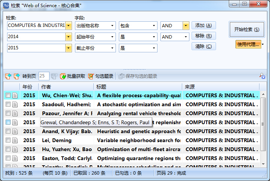Open the document icon for Easton, Todd row

(15, 158)
